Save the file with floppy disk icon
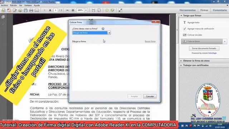The image size is (229, 129). [26, 10]
